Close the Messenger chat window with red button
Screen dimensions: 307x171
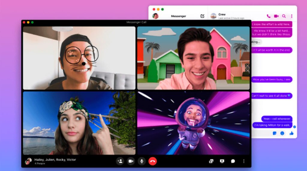[154, 9]
